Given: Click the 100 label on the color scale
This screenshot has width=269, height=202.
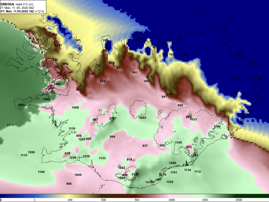Looking at the screenshot, I should 70,200.
